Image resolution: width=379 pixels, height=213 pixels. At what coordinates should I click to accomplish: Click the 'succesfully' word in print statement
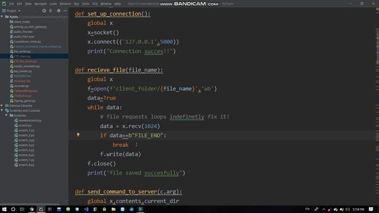tap(162, 173)
